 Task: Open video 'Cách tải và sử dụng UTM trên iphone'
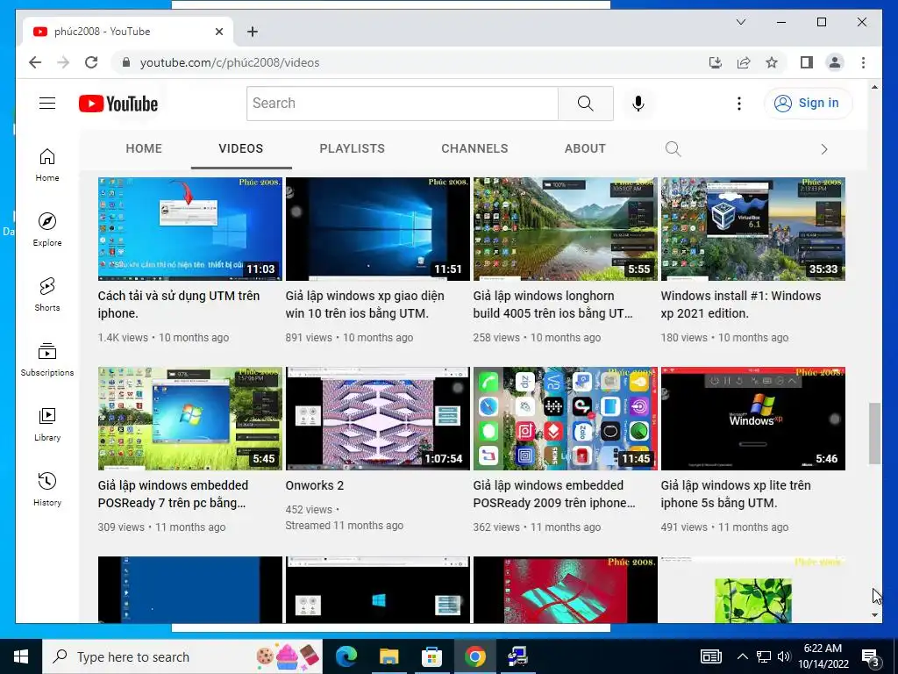point(179,305)
